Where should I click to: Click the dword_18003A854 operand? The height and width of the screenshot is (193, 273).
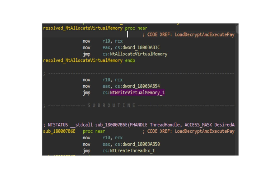(141, 86)
